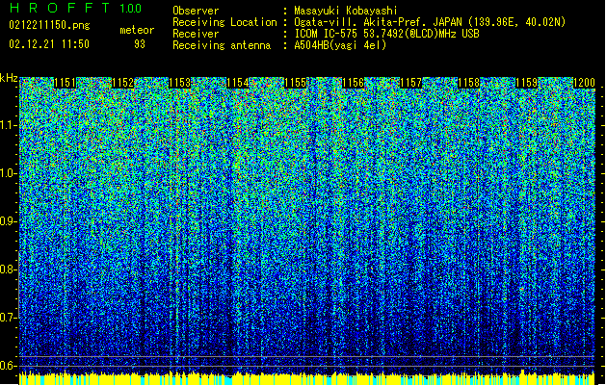Click the 0.6 frequency axis label
This screenshot has width=606, height=385.
click(x=9, y=366)
